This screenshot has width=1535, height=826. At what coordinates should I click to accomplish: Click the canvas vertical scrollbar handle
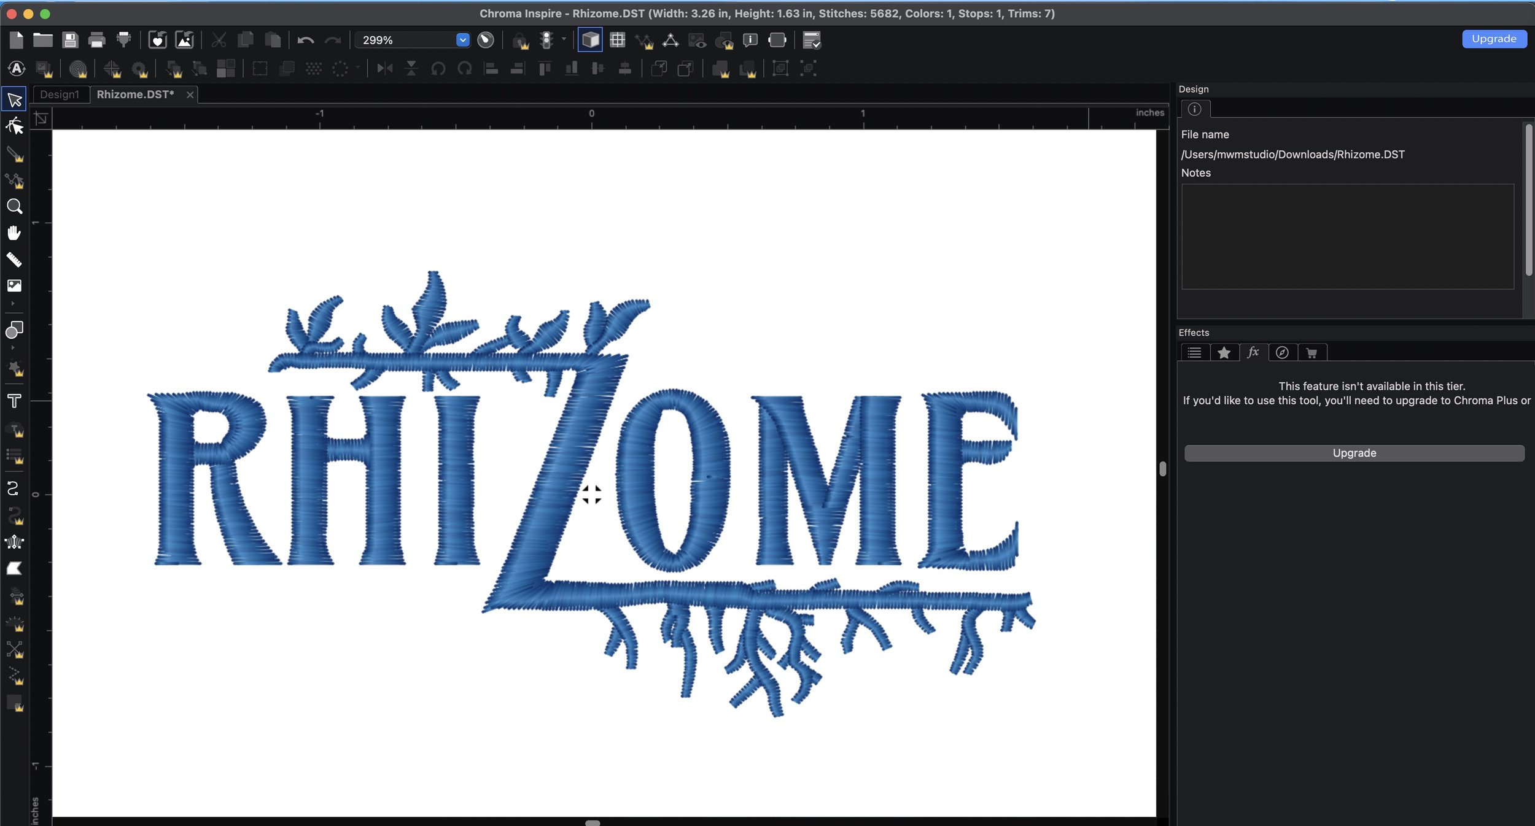tap(1162, 469)
